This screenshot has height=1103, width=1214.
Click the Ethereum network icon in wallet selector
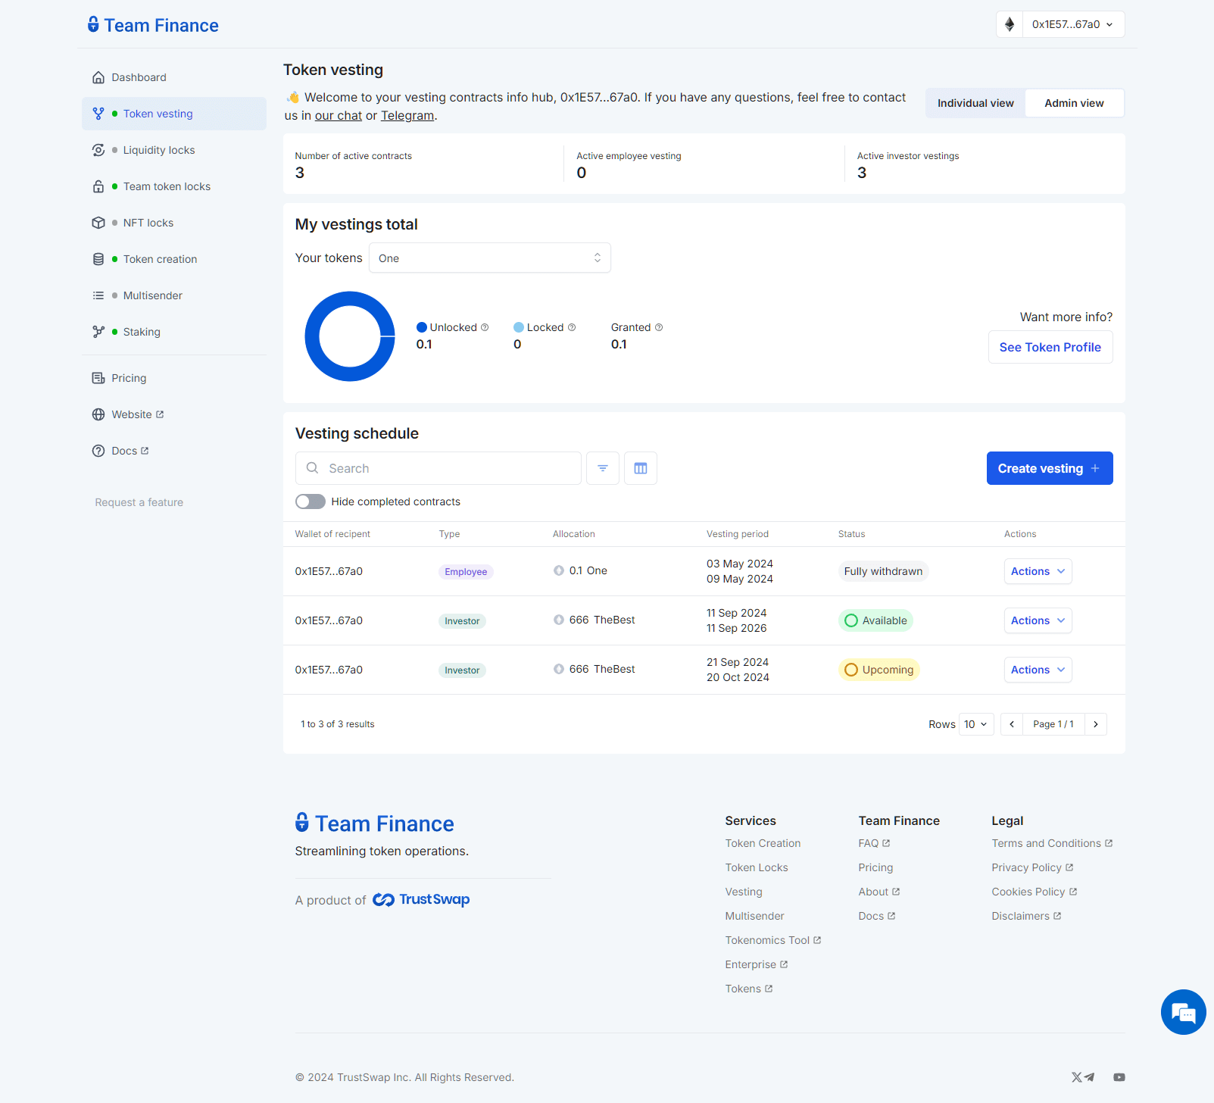click(1010, 23)
